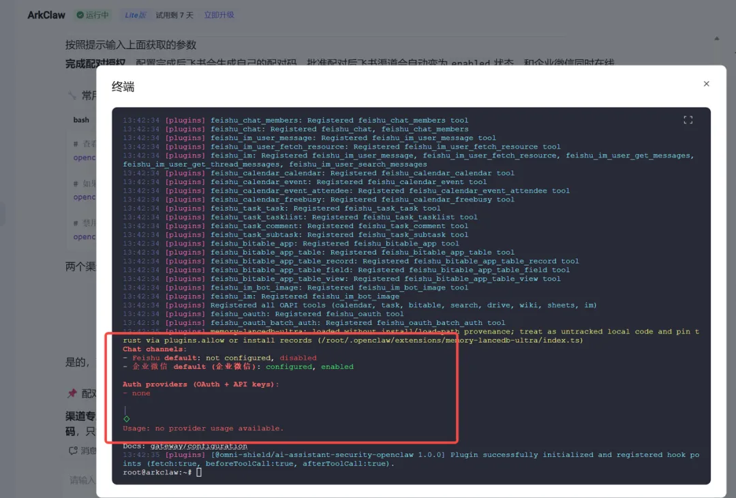Screen dimensions: 736x498
Task: Click the 试用剩 7 天 trial text
Action: pos(174,15)
